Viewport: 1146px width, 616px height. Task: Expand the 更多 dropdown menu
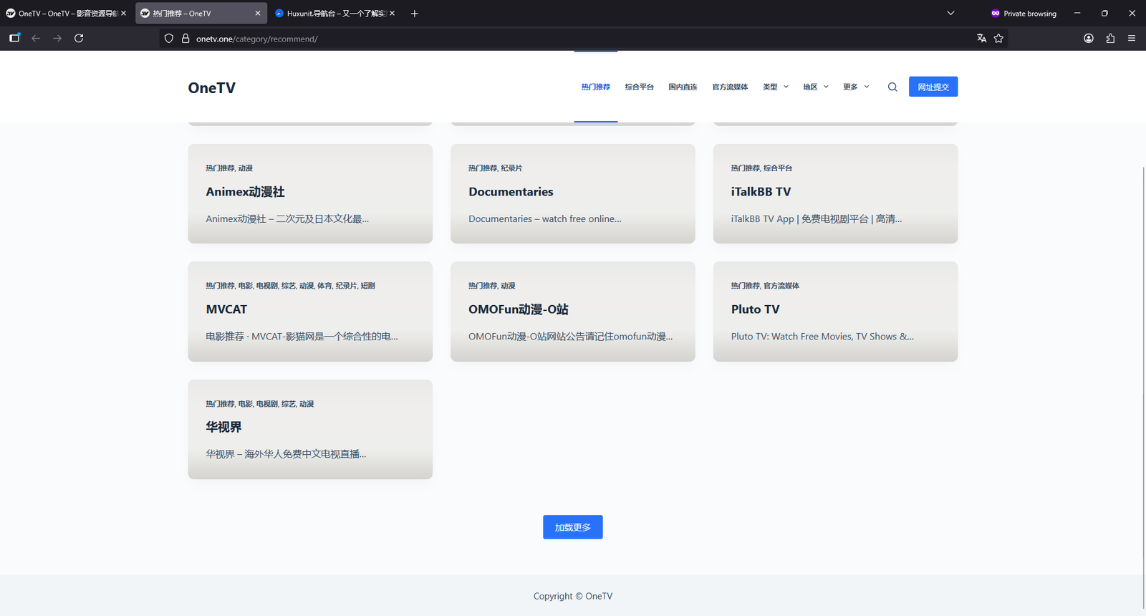(x=856, y=87)
